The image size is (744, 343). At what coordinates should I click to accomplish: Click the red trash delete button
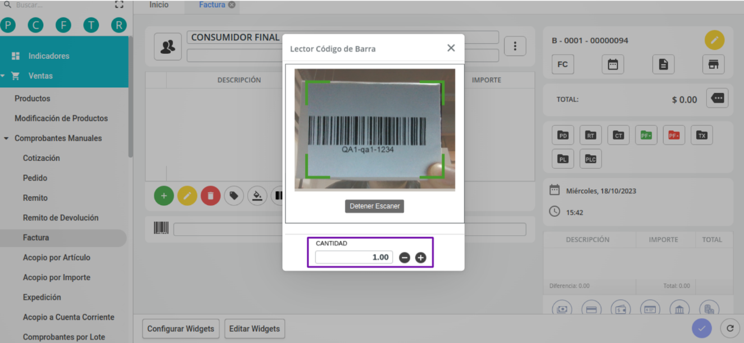point(211,196)
